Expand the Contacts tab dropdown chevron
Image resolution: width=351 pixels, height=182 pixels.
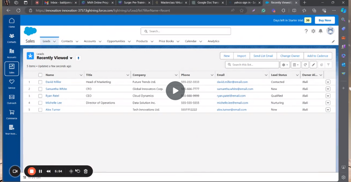point(77,41)
